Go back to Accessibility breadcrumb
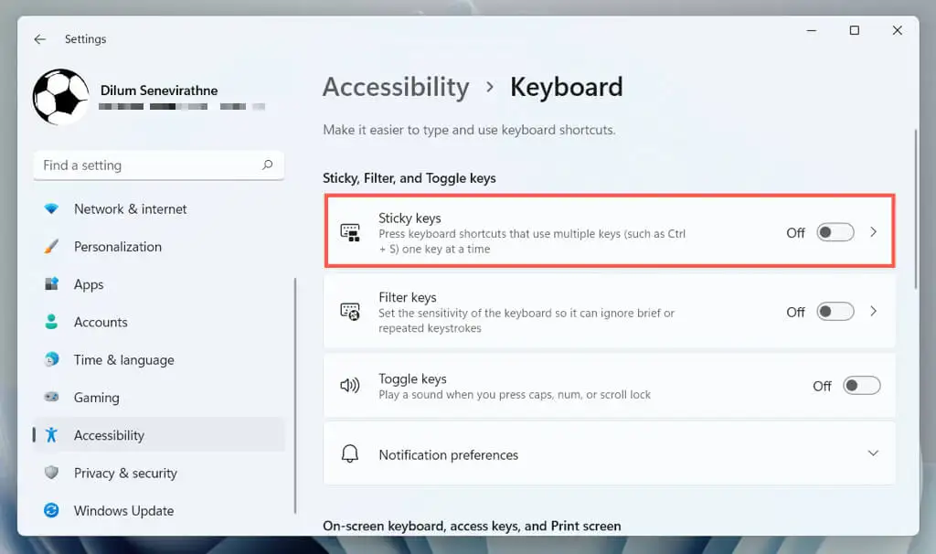This screenshot has width=936, height=554. click(396, 88)
